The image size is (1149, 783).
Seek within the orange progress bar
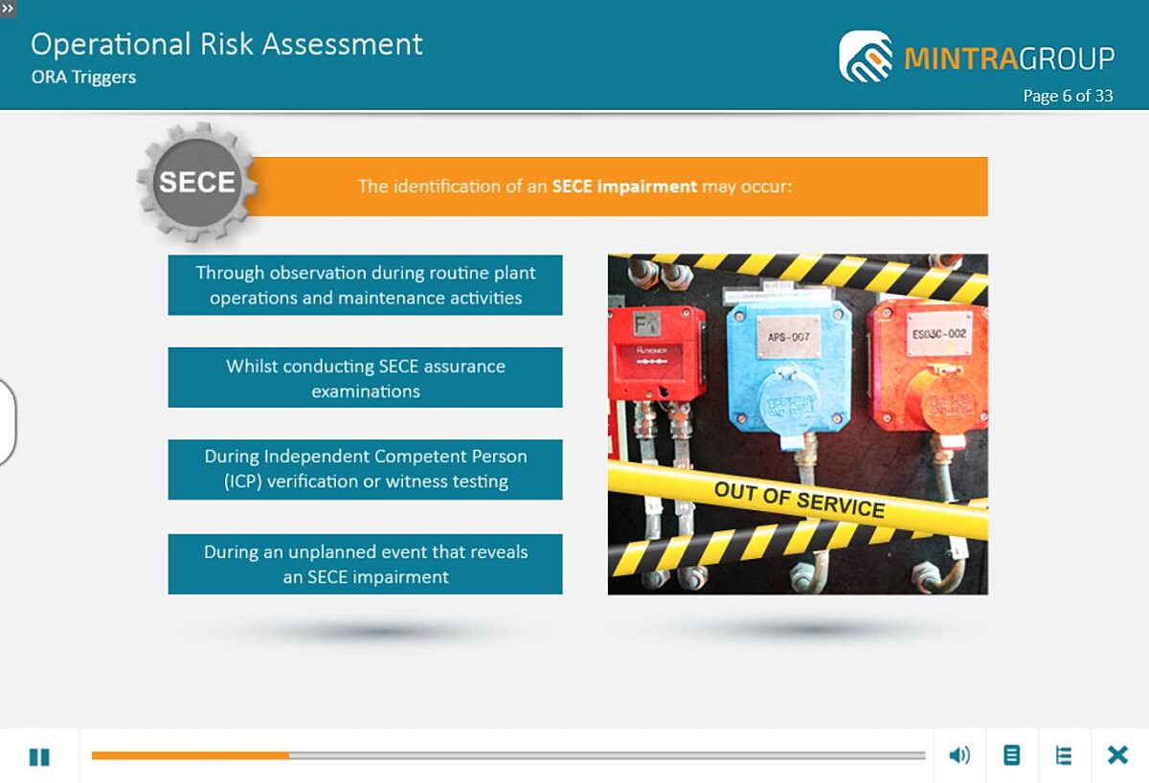tap(508, 755)
